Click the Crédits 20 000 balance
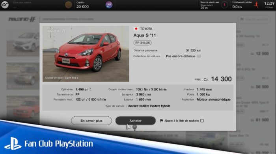This screenshot has height=154, width=276. [82, 5]
